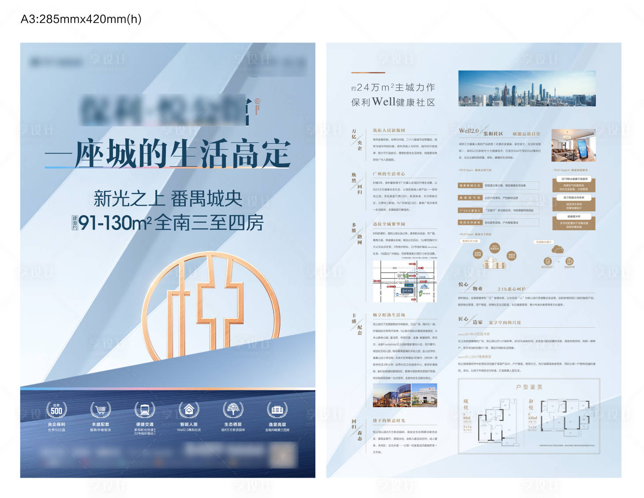644x498 pixels.
Task: Click the building illustration in Well Smart section
Action: tap(494, 264)
